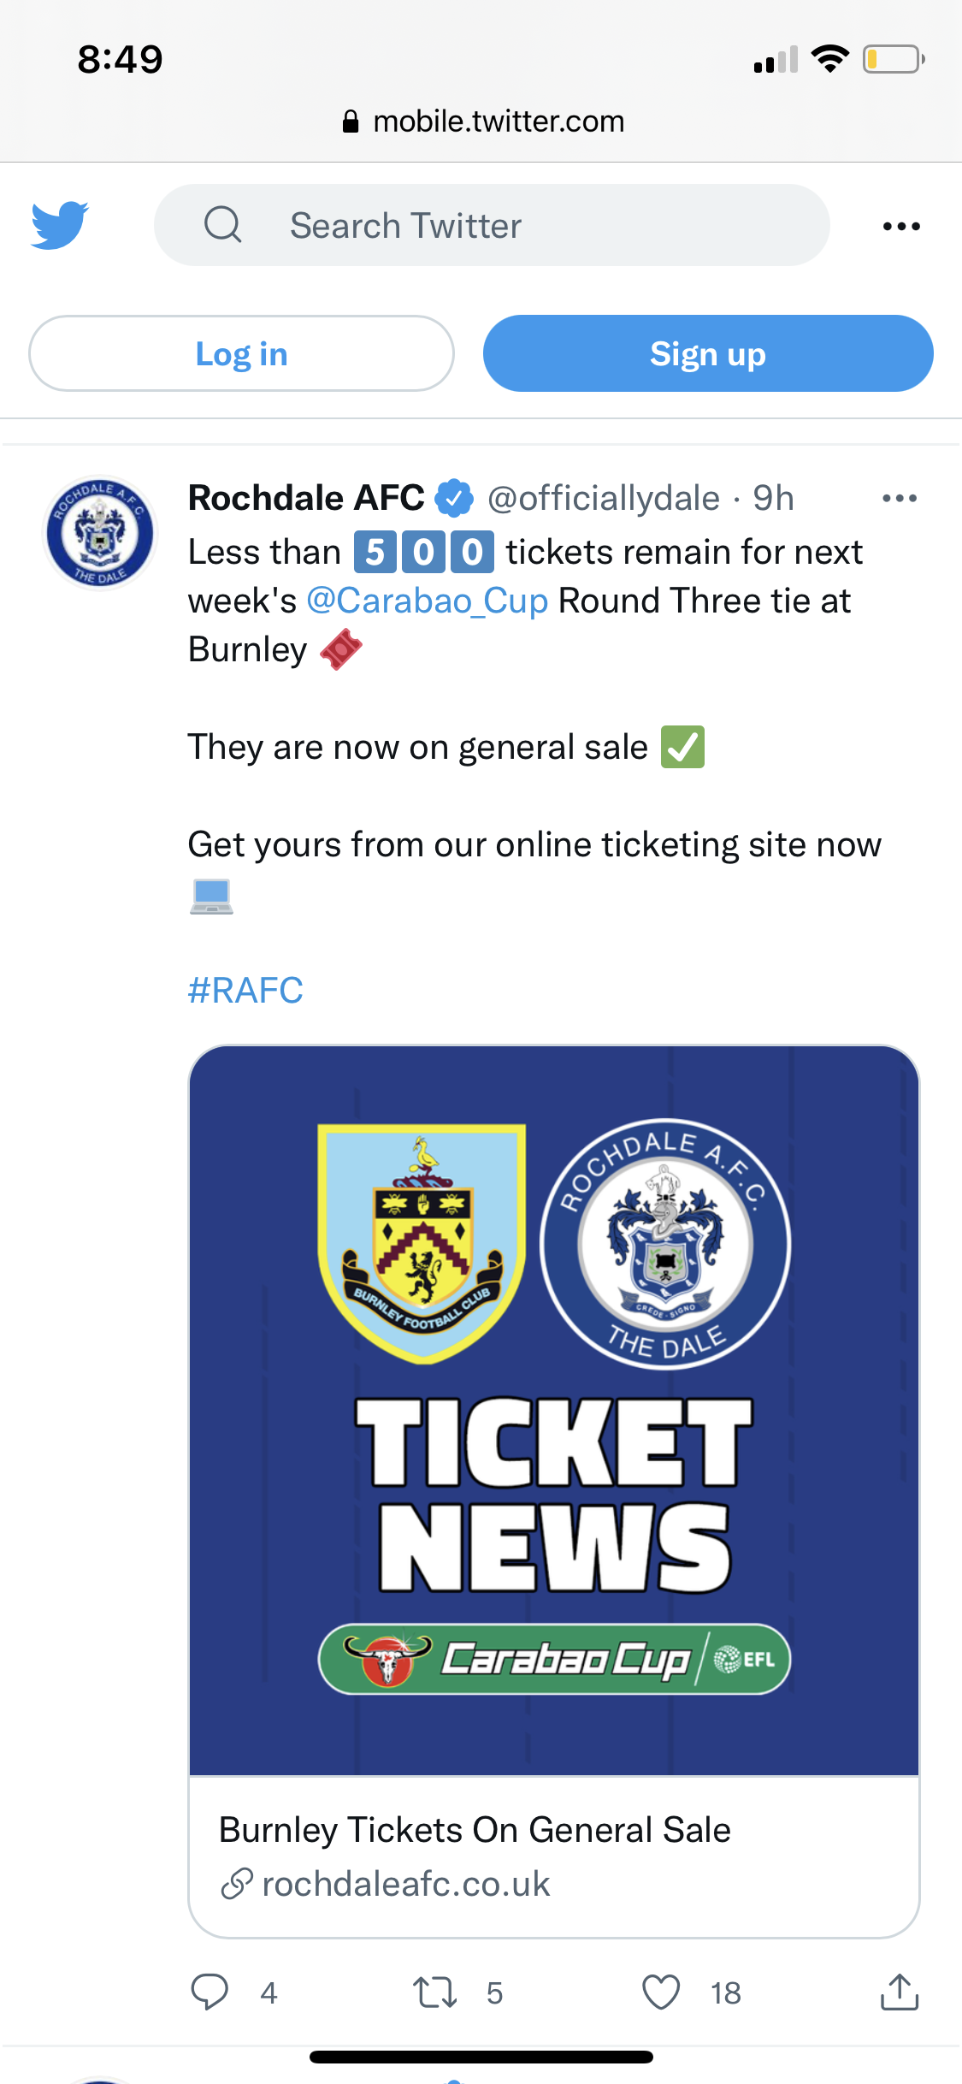Image resolution: width=962 pixels, height=2084 pixels.
Task: Click the reply speech bubble icon
Action: point(210,1992)
